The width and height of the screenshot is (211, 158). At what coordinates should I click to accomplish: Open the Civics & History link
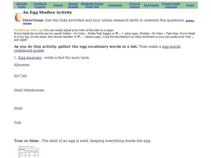135,5
